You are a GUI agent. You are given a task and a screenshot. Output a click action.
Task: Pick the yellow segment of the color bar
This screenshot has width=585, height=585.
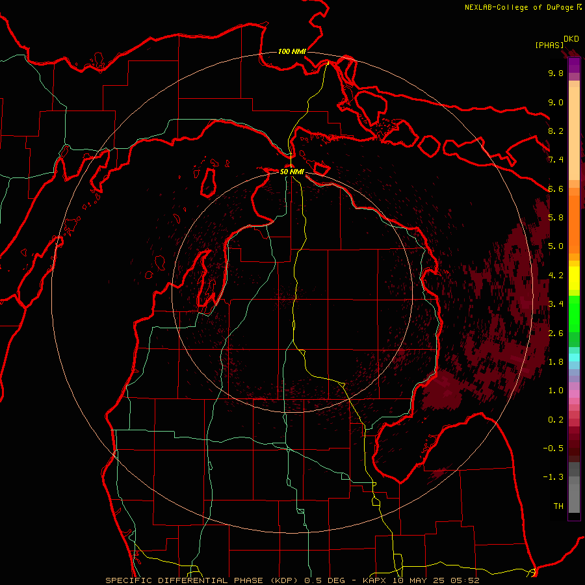[574, 278]
